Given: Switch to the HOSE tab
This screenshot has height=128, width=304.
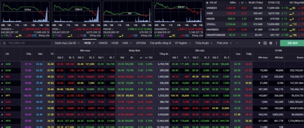Looking at the screenshot, I should pos(115,43).
